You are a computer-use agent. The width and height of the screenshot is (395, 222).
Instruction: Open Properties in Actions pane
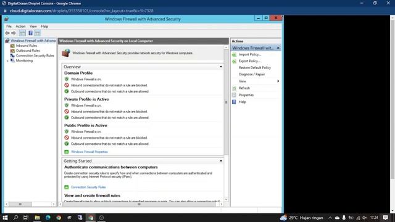246,95
